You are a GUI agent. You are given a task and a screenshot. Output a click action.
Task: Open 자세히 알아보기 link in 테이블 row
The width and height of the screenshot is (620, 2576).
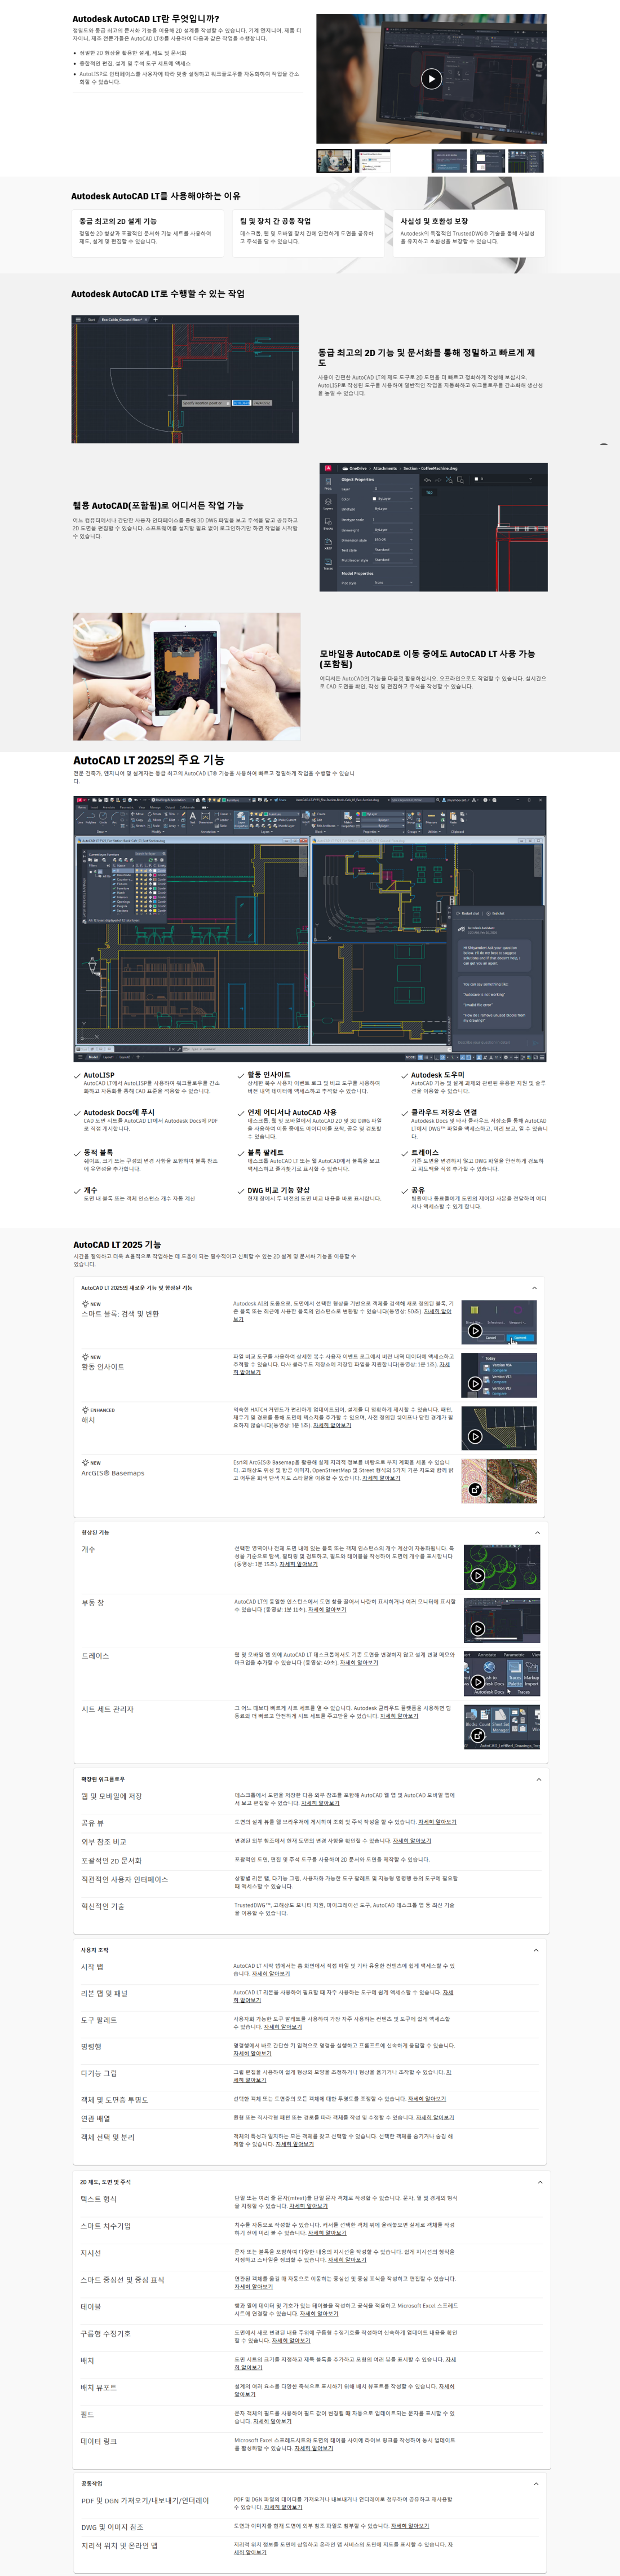coord(320,2314)
